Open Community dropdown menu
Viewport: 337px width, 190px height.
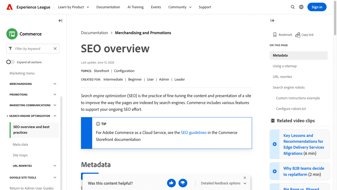pyautogui.click(x=180, y=7)
